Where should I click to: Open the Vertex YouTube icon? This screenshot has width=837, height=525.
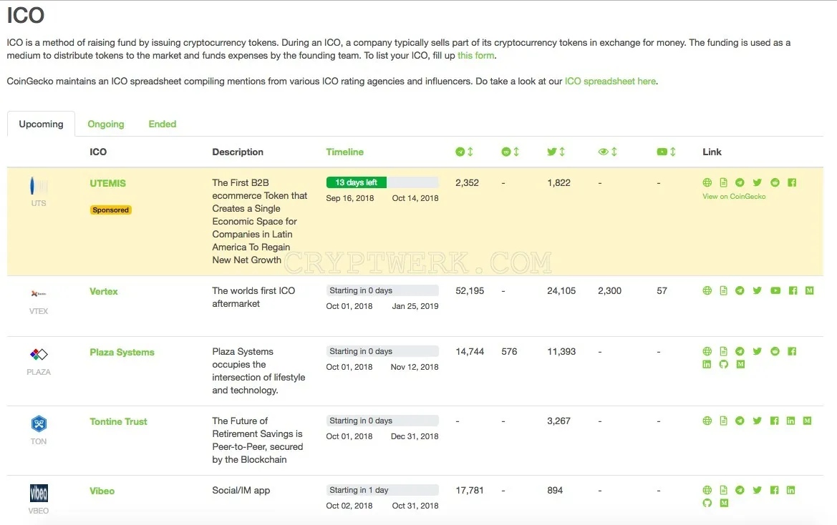(x=775, y=290)
